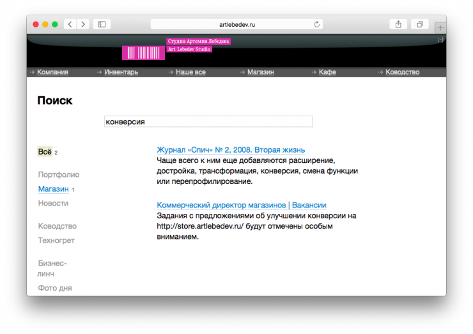Open the Коммерческий директор магазинов result link
473x334 pixels.
(x=242, y=205)
